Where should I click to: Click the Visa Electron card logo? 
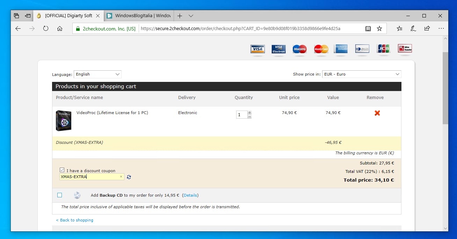(x=278, y=49)
